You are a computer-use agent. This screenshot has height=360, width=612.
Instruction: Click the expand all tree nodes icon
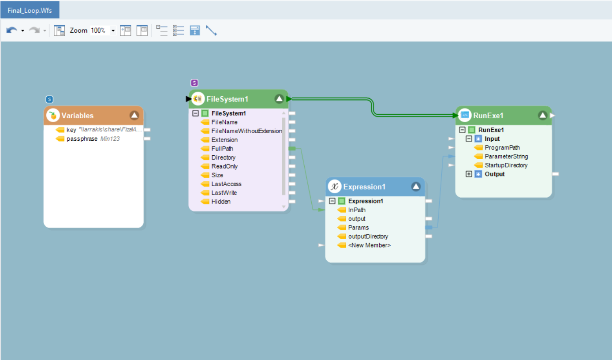(178, 30)
